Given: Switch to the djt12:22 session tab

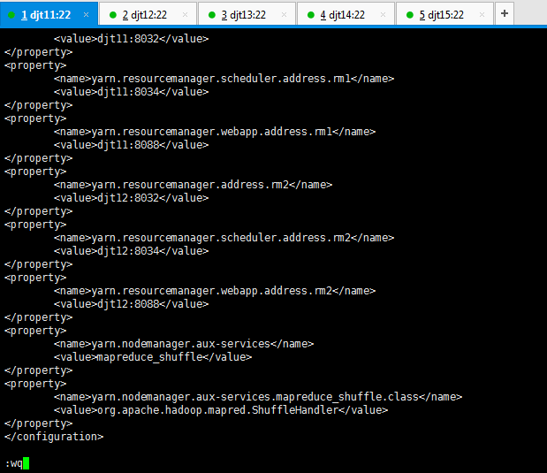Looking at the screenshot, I should (x=148, y=14).
